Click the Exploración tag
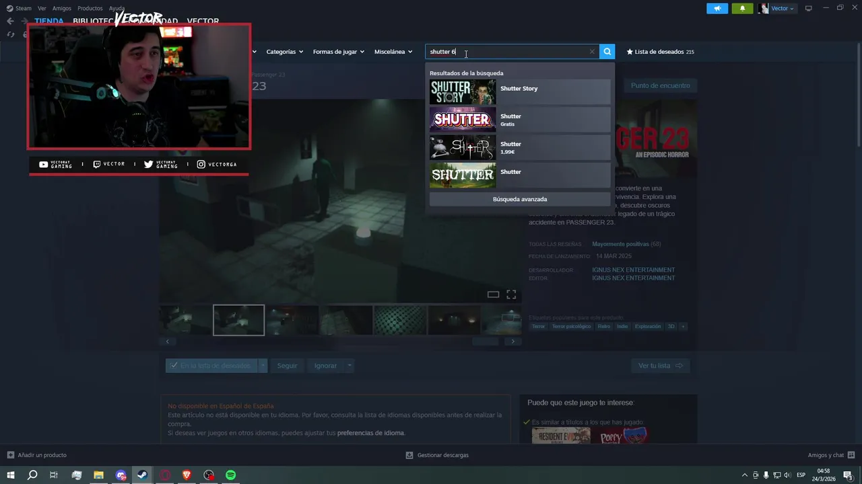The image size is (862, 484). [648, 327]
